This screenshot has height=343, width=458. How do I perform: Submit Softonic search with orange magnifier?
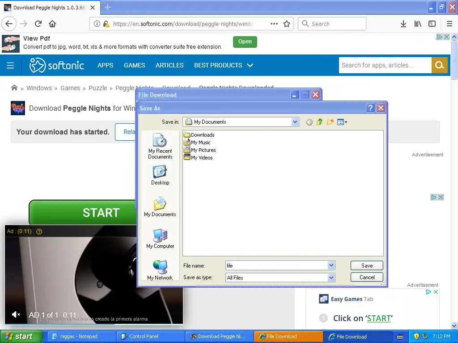[439, 65]
